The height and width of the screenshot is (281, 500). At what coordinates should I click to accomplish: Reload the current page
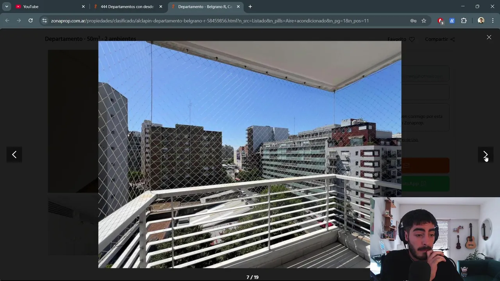pos(30,21)
